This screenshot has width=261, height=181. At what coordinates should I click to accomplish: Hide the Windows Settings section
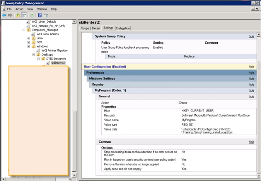pyautogui.click(x=251, y=79)
